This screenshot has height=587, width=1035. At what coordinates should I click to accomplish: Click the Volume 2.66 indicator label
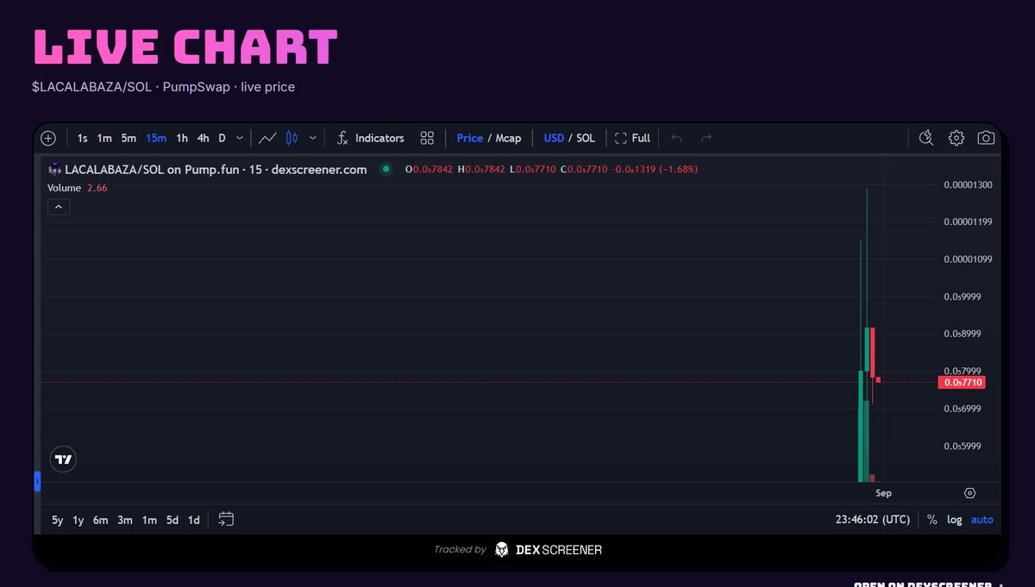pos(78,188)
